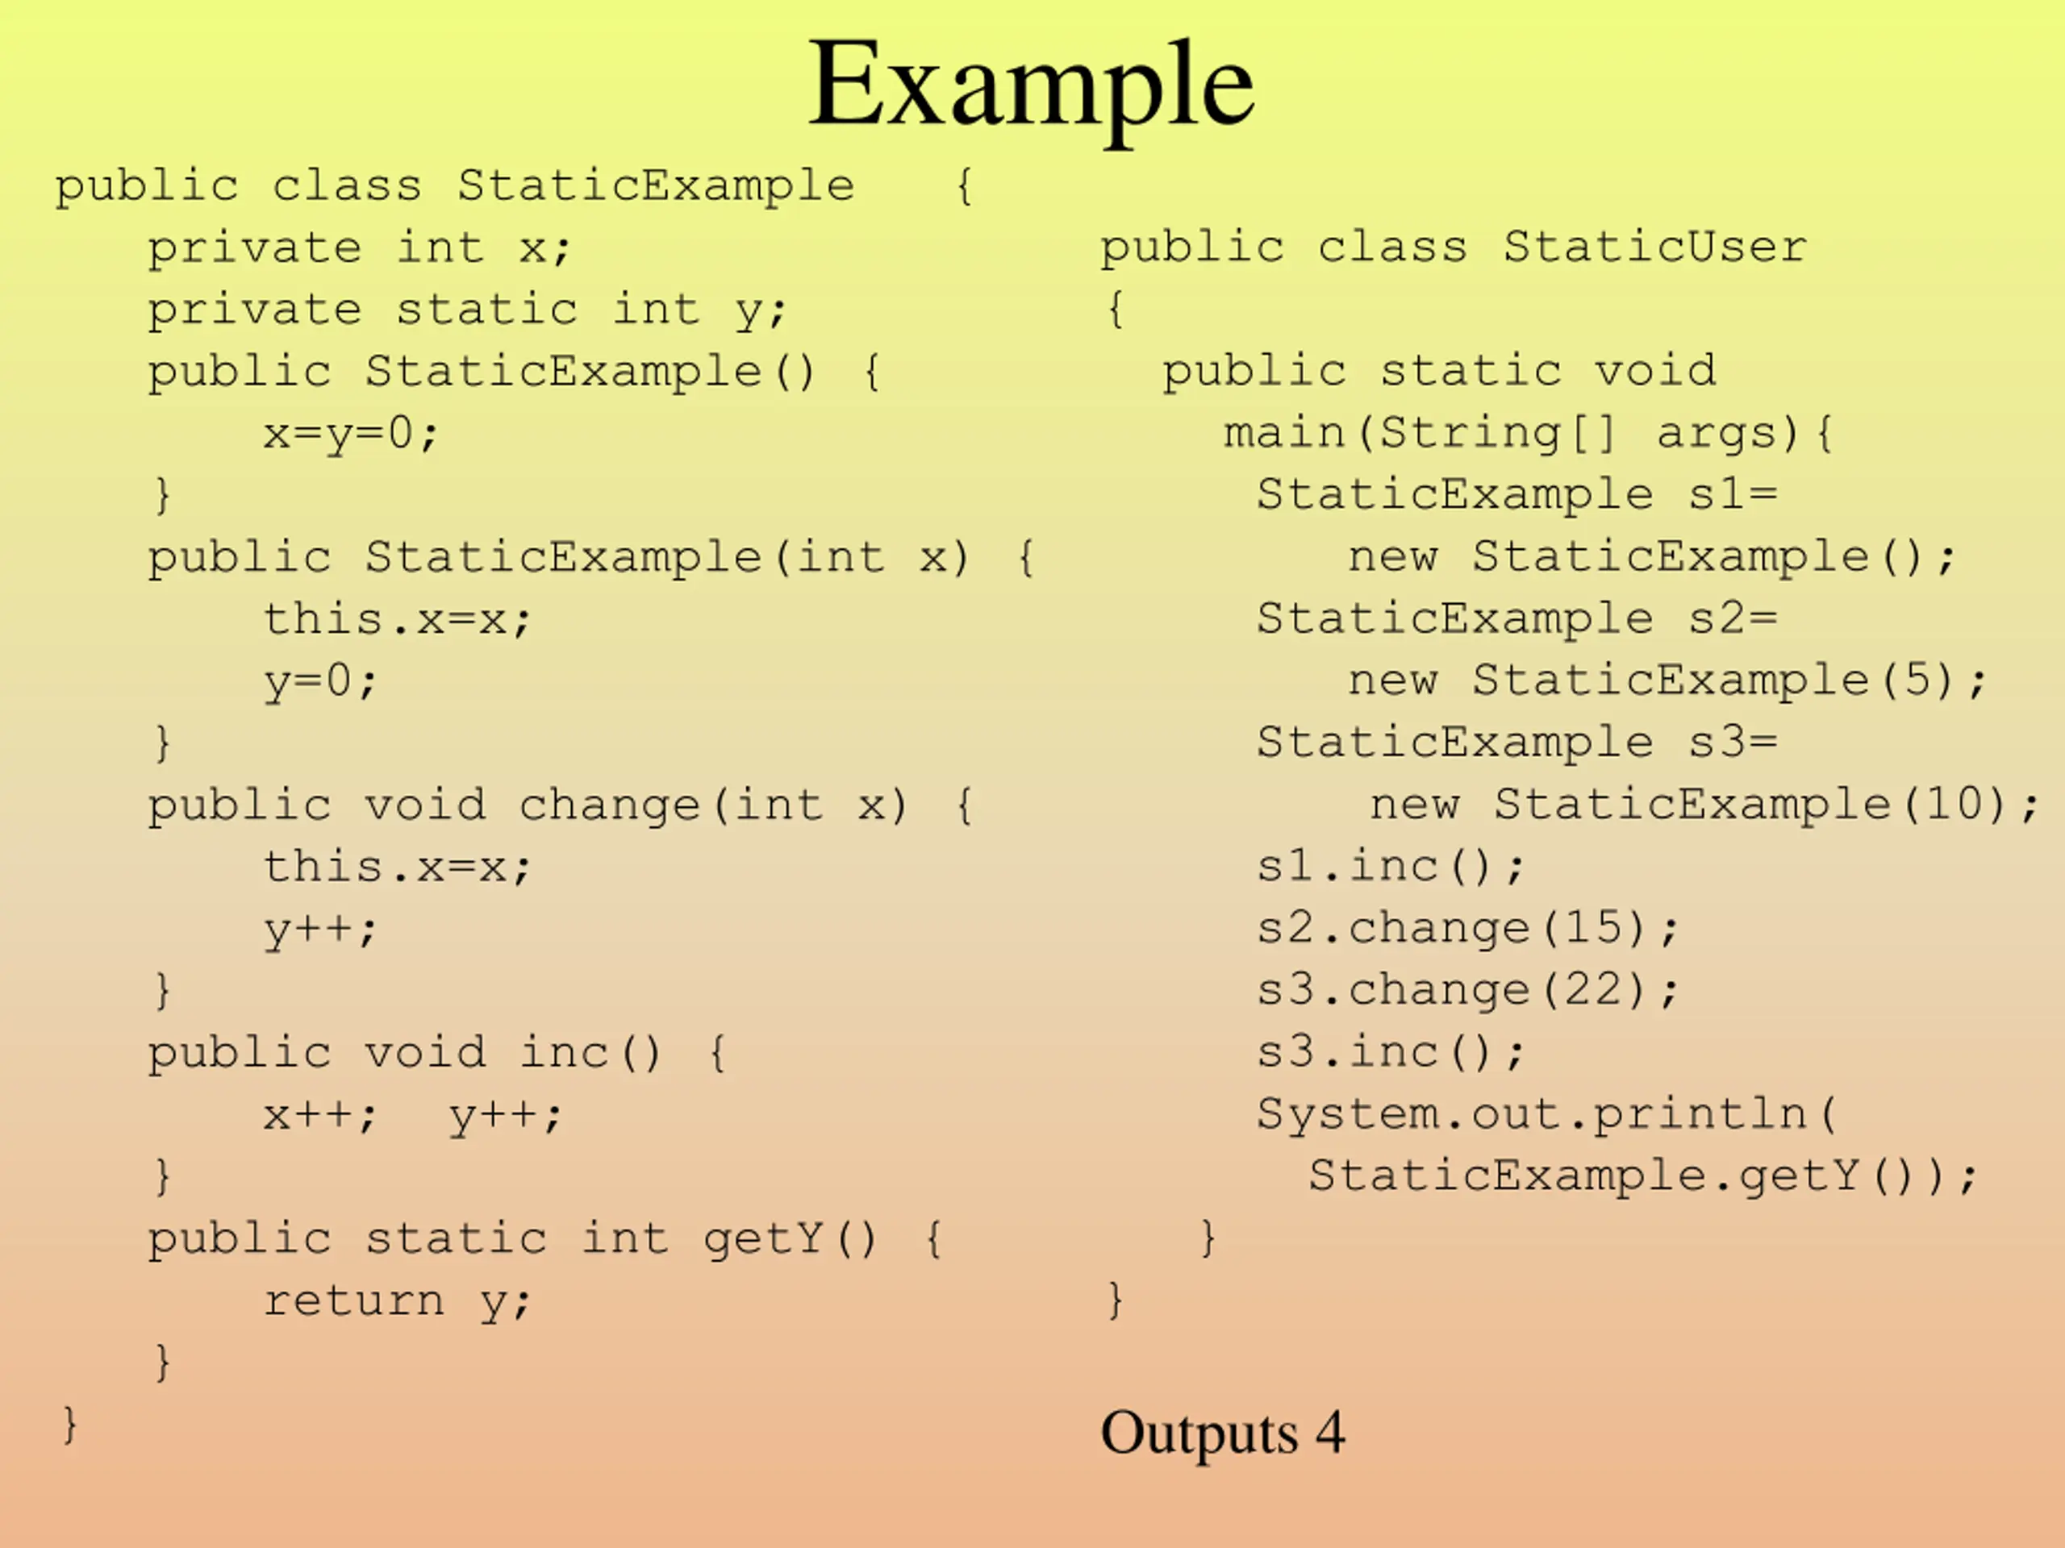Click the "StaticExample.getY());" line
The height and width of the screenshot is (1548, 2065).
coord(1642,1176)
